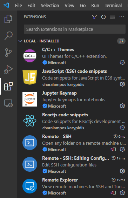Open the View menu
Screen dimensions: 128x198
click(x=69, y=5)
